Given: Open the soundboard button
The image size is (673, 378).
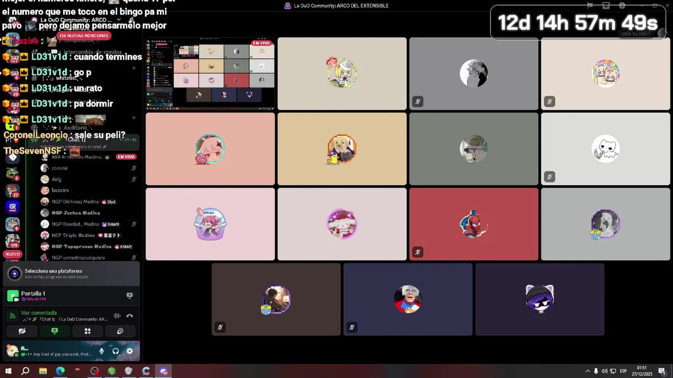Looking at the screenshot, I should click(x=120, y=331).
